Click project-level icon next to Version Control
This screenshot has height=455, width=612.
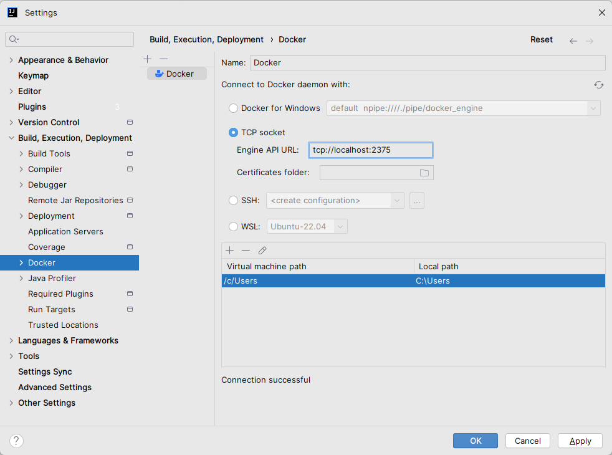point(130,122)
